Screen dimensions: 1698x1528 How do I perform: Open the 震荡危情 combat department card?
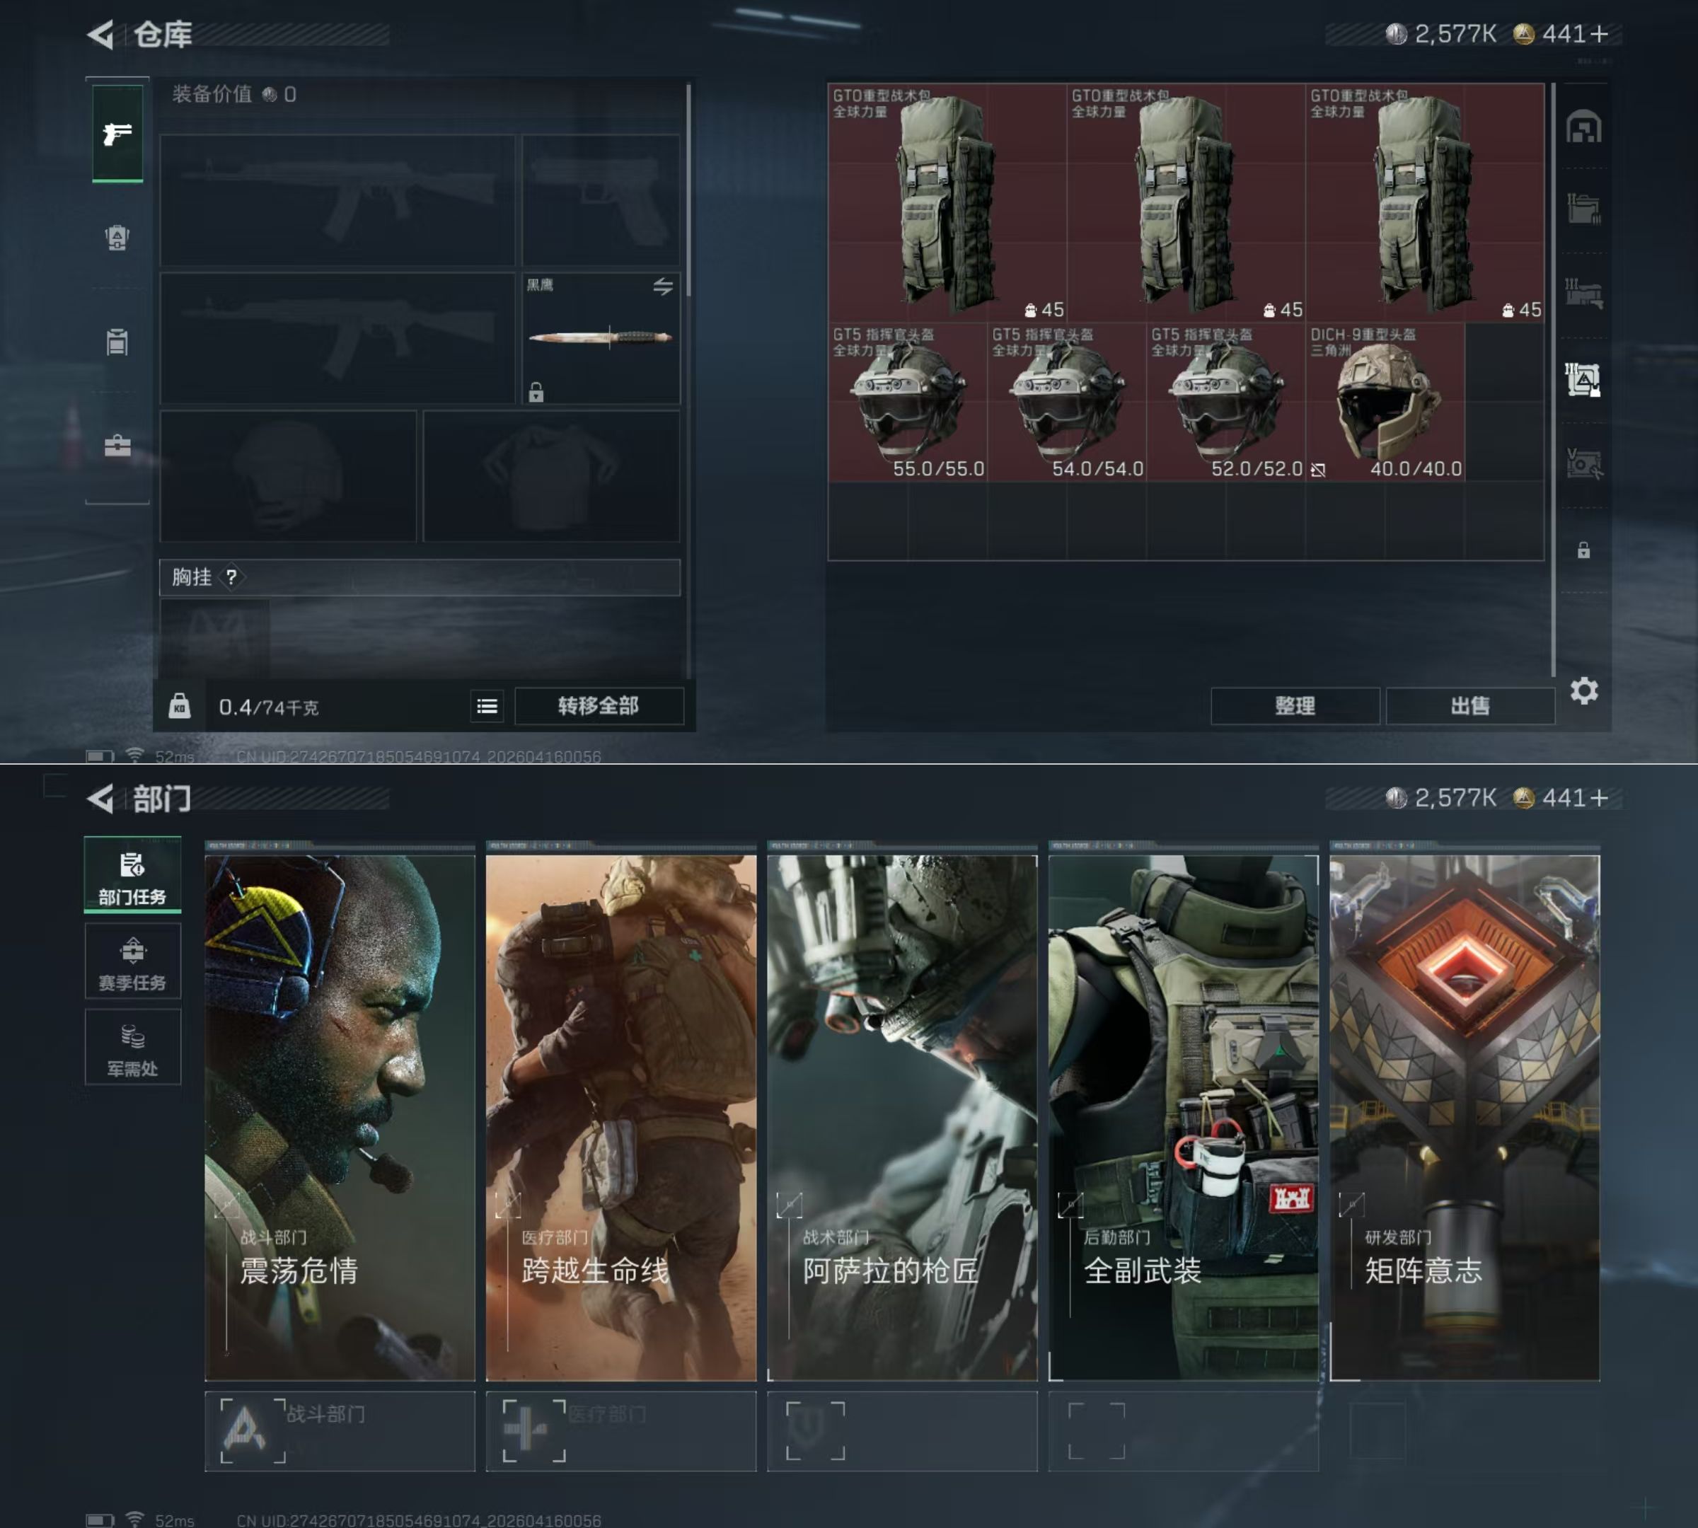pyautogui.click(x=340, y=1116)
